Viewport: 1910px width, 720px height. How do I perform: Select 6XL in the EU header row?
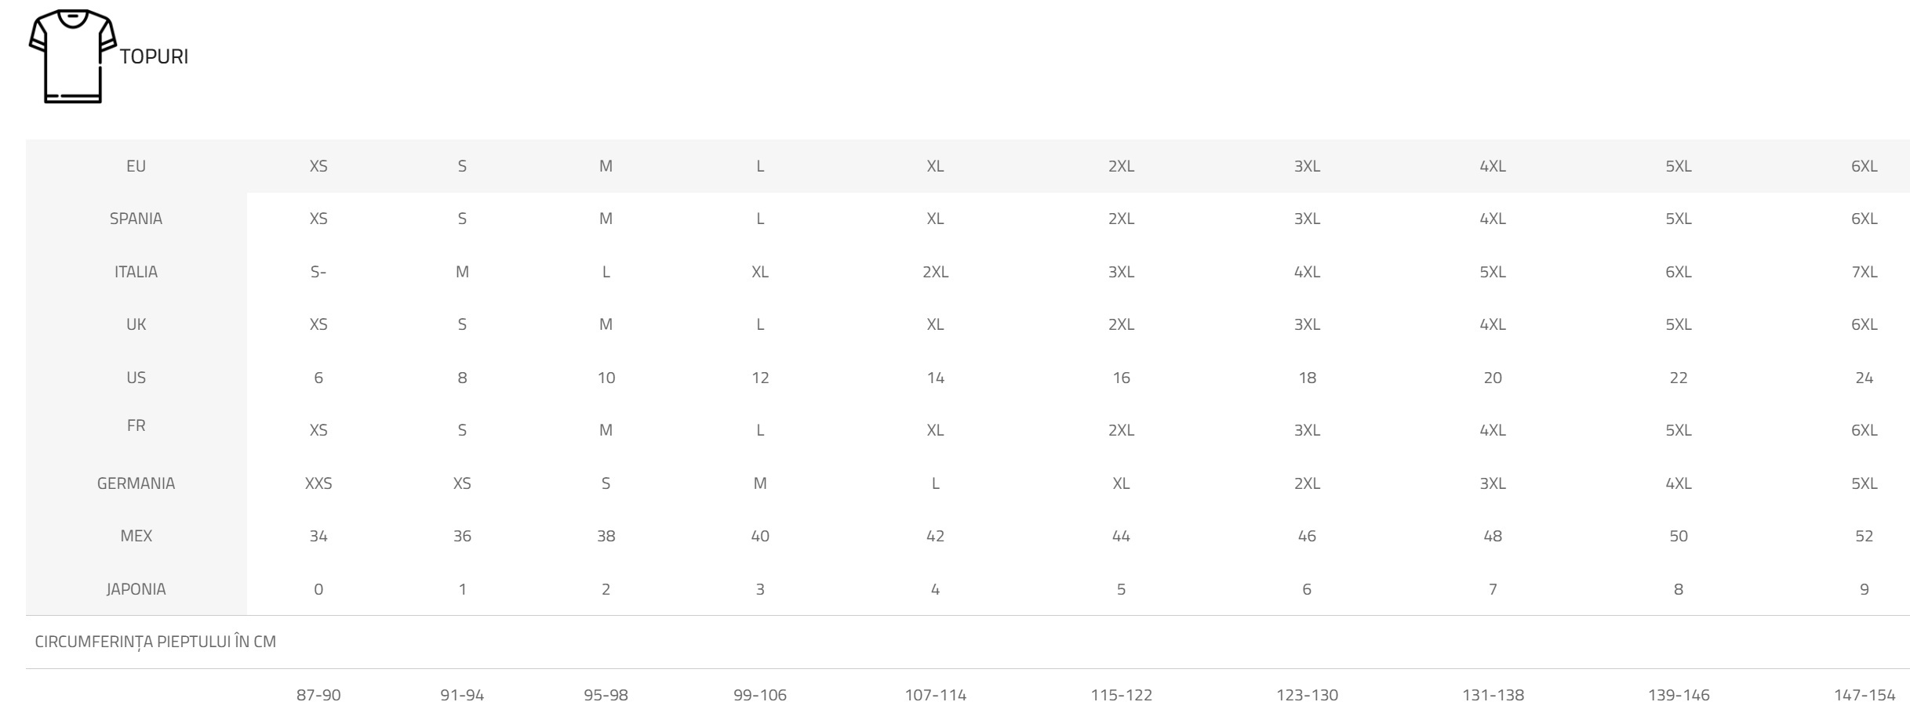[1864, 166]
